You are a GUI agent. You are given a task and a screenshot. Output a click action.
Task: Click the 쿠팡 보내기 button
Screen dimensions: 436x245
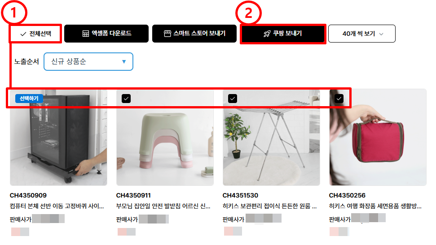283,34
